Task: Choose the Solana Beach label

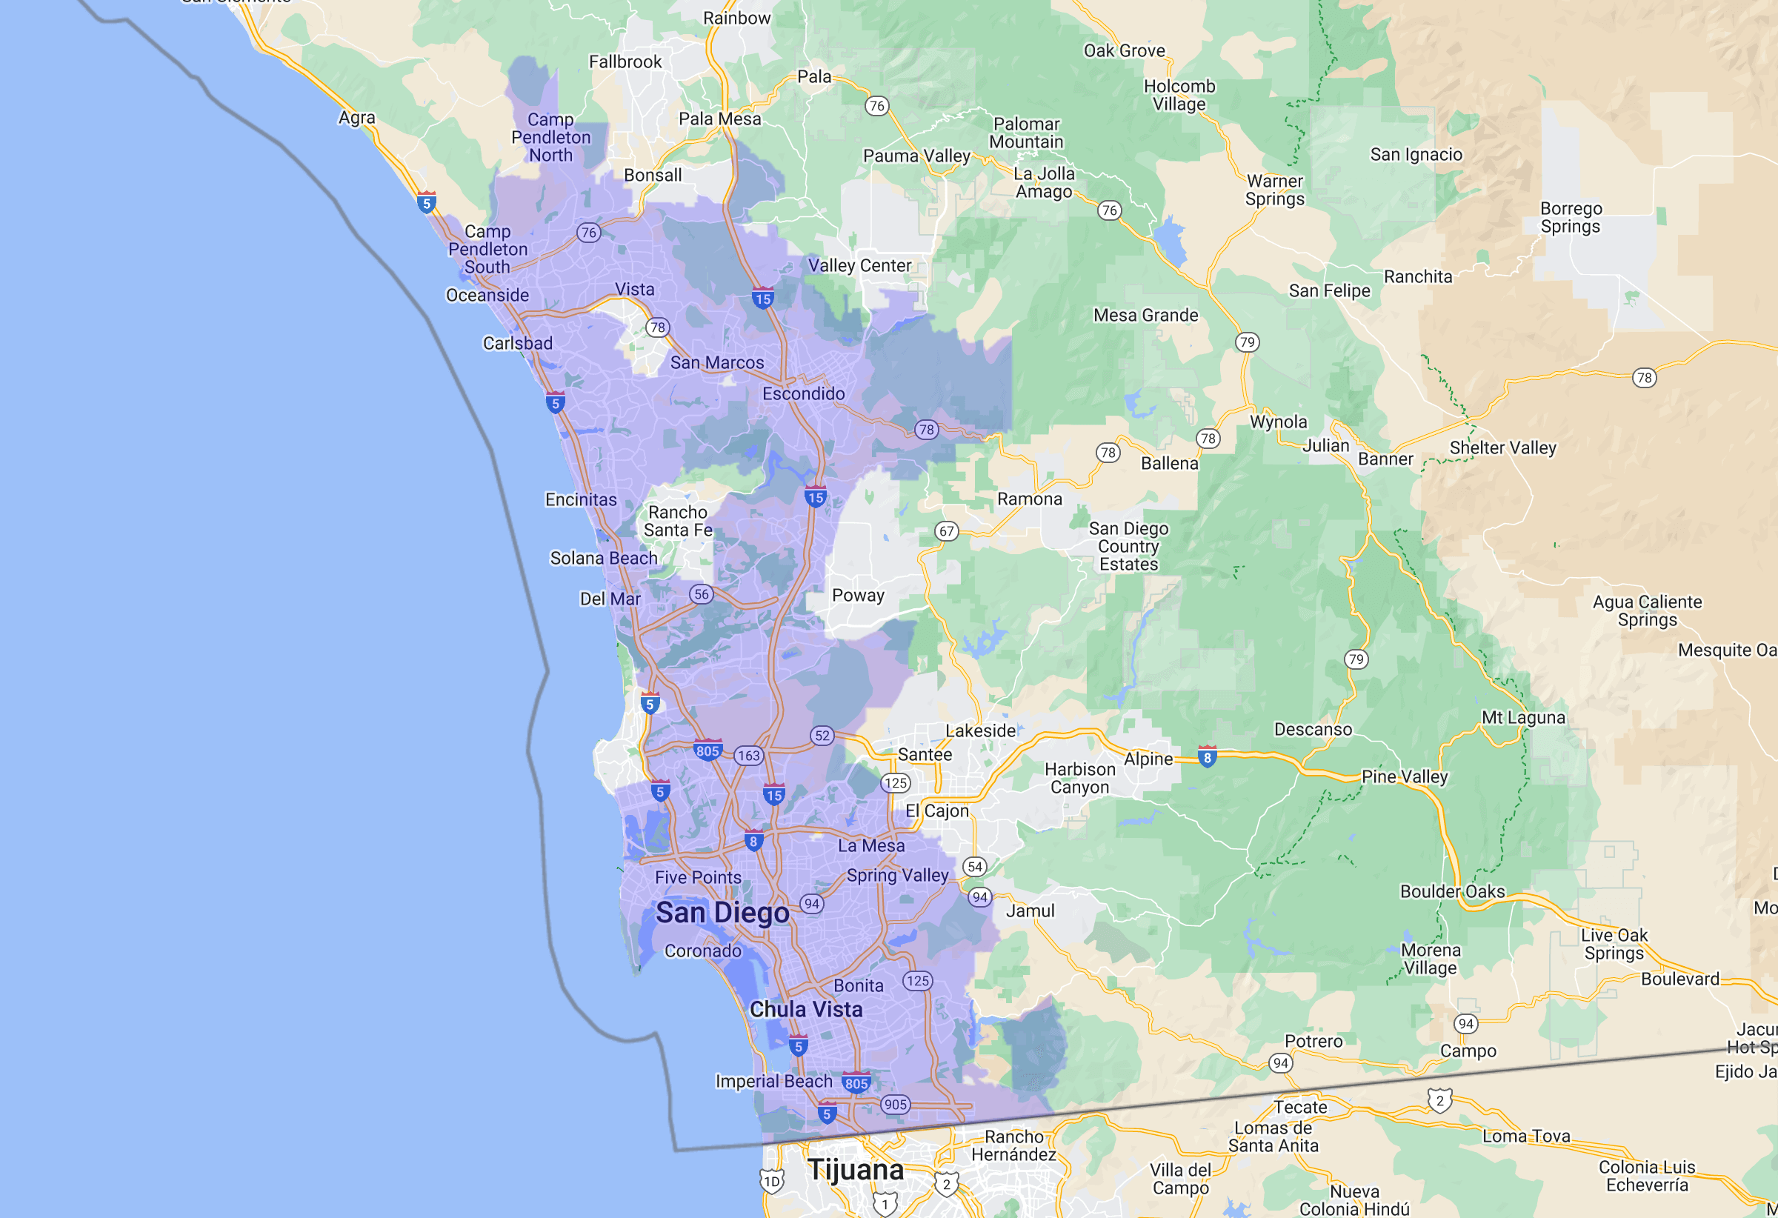Action: [x=604, y=558]
